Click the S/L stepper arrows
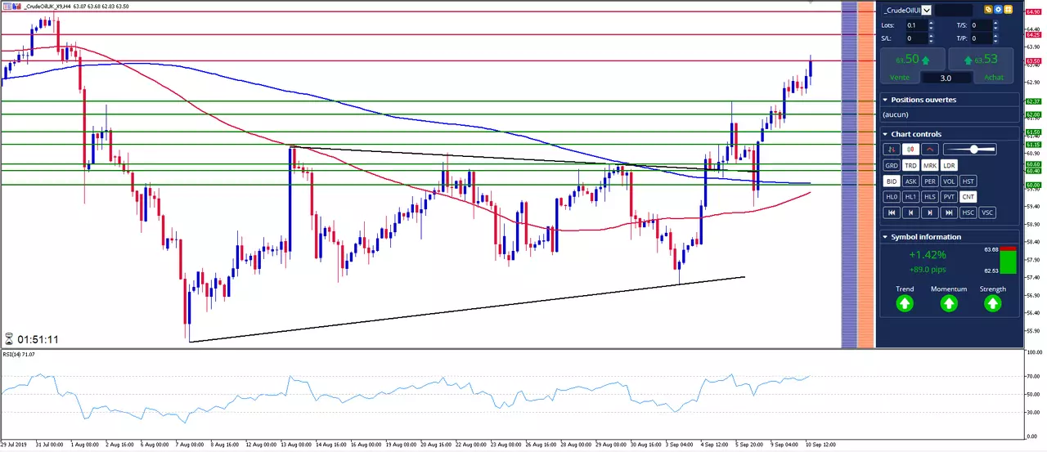The width and height of the screenshot is (1047, 452). [931, 38]
